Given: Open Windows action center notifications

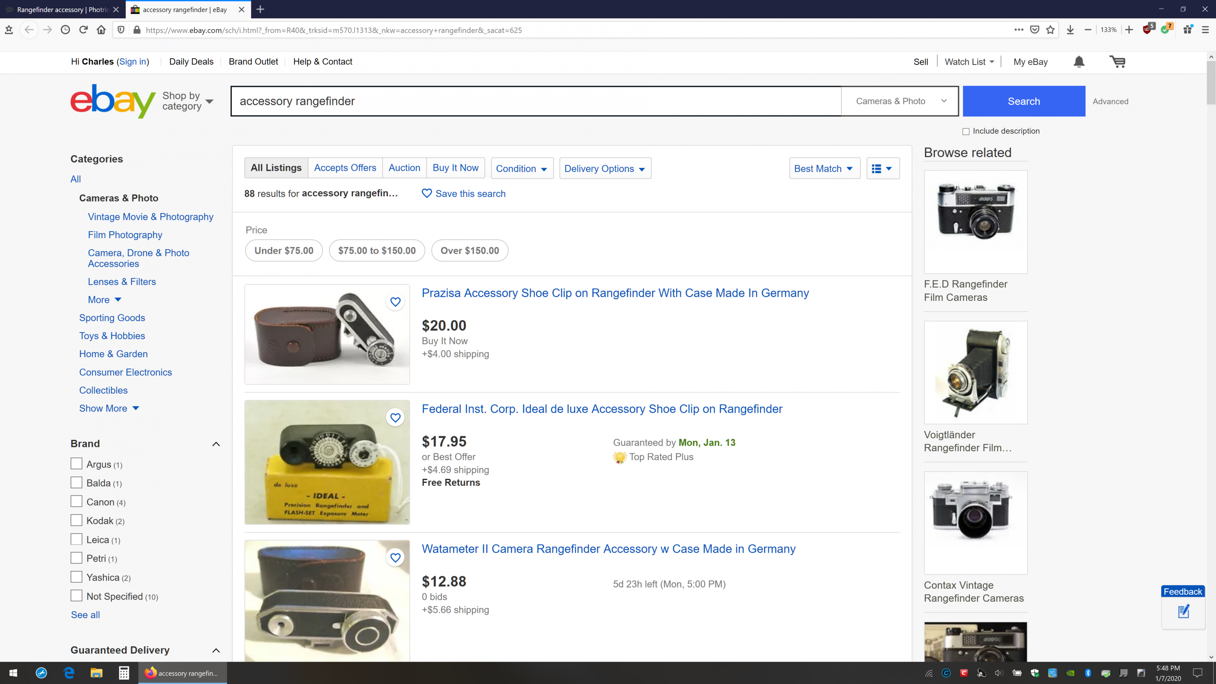Looking at the screenshot, I should pyautogui.click(x=1198, y=673).
